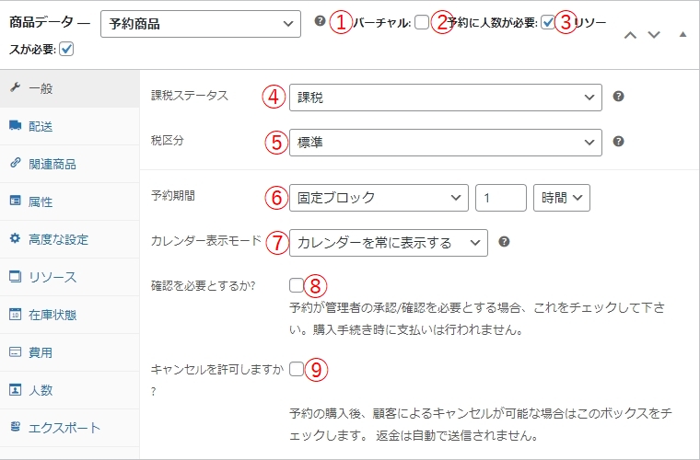Expand the 固定ブロック booking duration dropdown
Viewport: 700px width, 460px height.
(379, 197)
